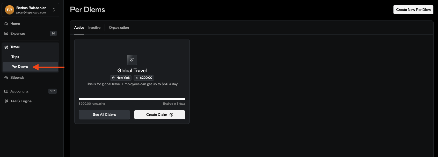Viewport: 438px width, 157px height.
Task: Select the Active tab
Action: [x=79, y=27]
